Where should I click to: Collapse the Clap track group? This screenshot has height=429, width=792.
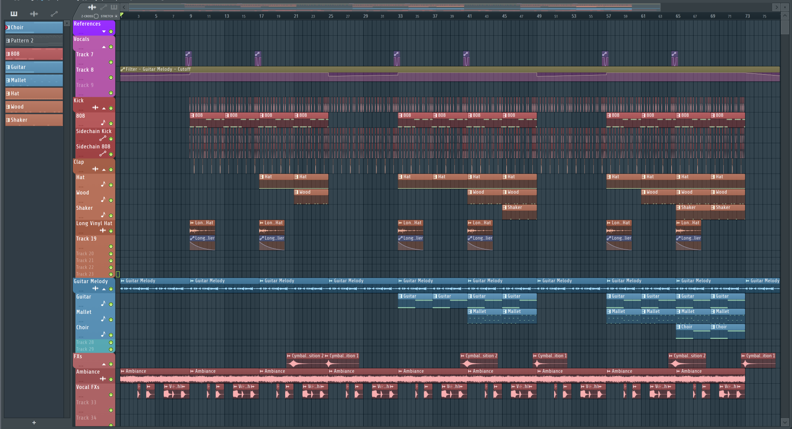(x=104, y=170)
